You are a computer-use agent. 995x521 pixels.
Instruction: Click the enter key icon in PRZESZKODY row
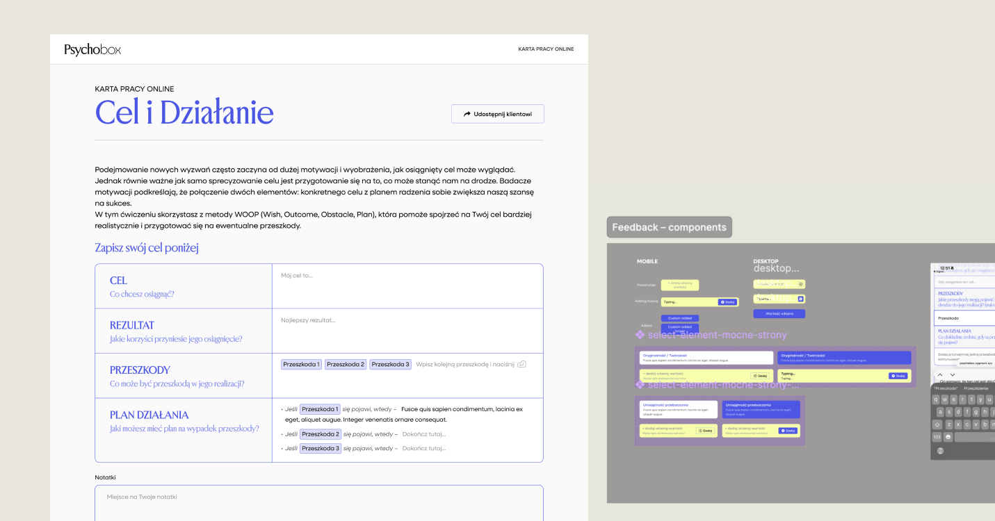coord(521,364)
